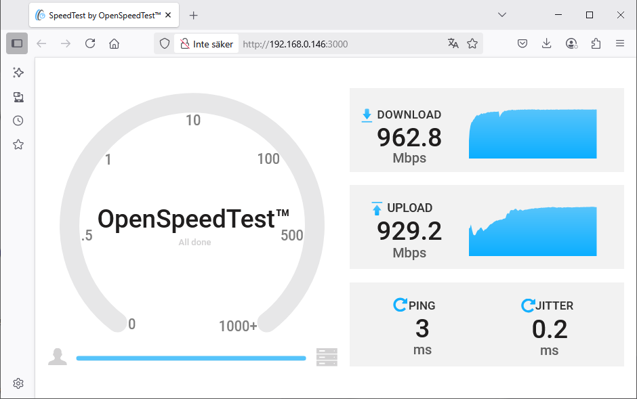Click the blue test progress bar
Viewport: 637px width, 399px height.
pyautogui.click(x=191, y=358)
